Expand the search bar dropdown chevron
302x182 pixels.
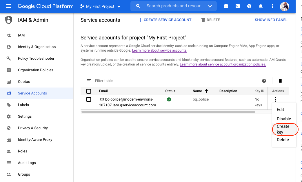[210, 6]
